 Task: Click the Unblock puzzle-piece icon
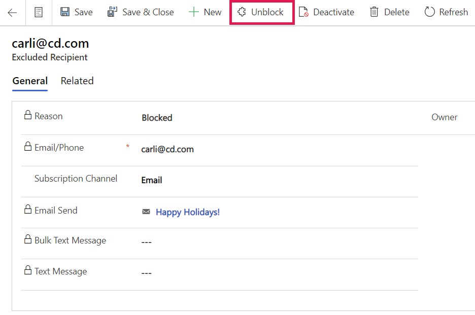coord(242,12)
